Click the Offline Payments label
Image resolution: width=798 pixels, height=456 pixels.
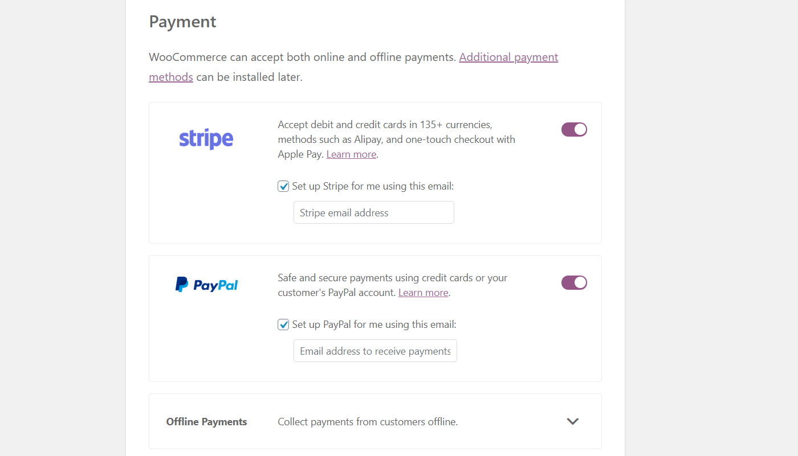click(x=206, y=422)
